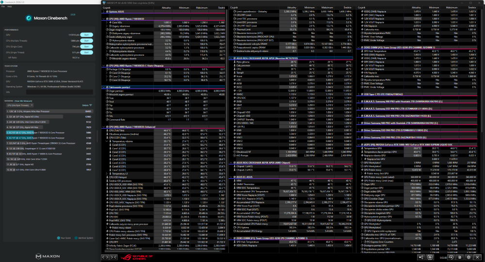Collapse the GPU RTX 5080 sensor group
The width and height of the screenshot is (485, 262).
pyautogui.click(x=358, y=145)
